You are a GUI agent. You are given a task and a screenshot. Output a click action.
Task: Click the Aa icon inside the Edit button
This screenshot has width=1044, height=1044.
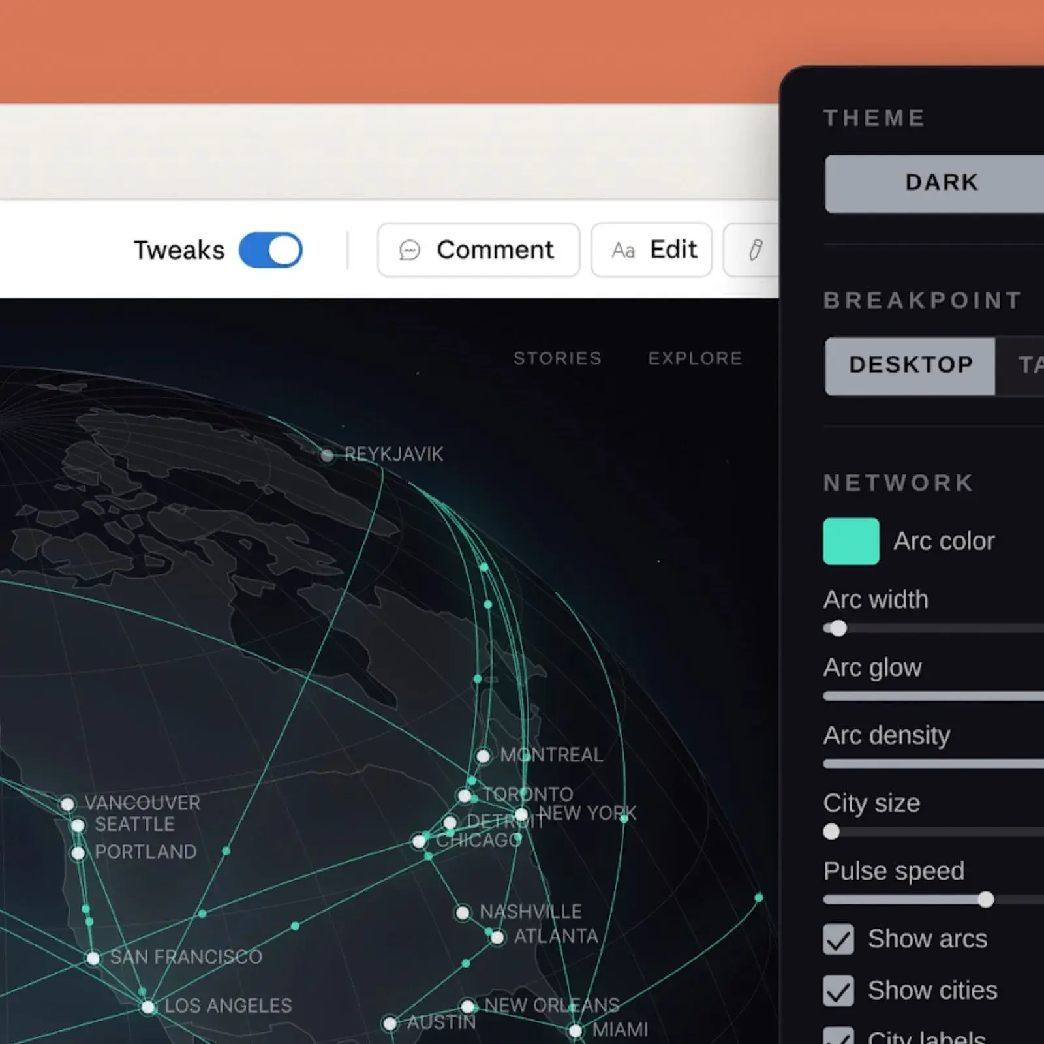[x=623, y=250]
